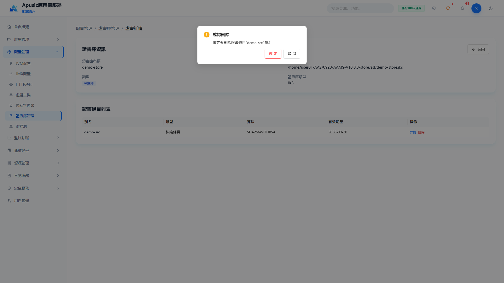Expand the 運維巡檢 menu chevron
Screen dimensions: 504x283
pos(58,150)
